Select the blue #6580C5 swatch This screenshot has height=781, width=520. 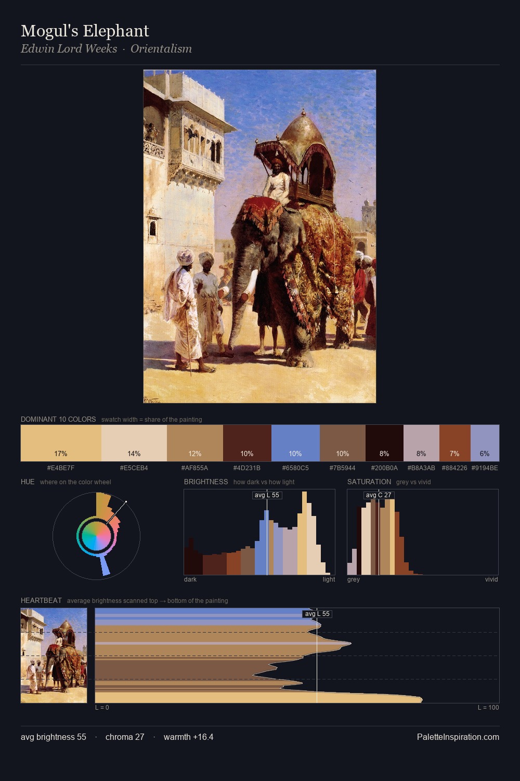tap(295, 443)
